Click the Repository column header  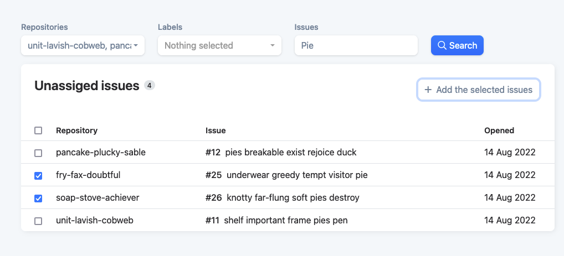coord(76,130)
